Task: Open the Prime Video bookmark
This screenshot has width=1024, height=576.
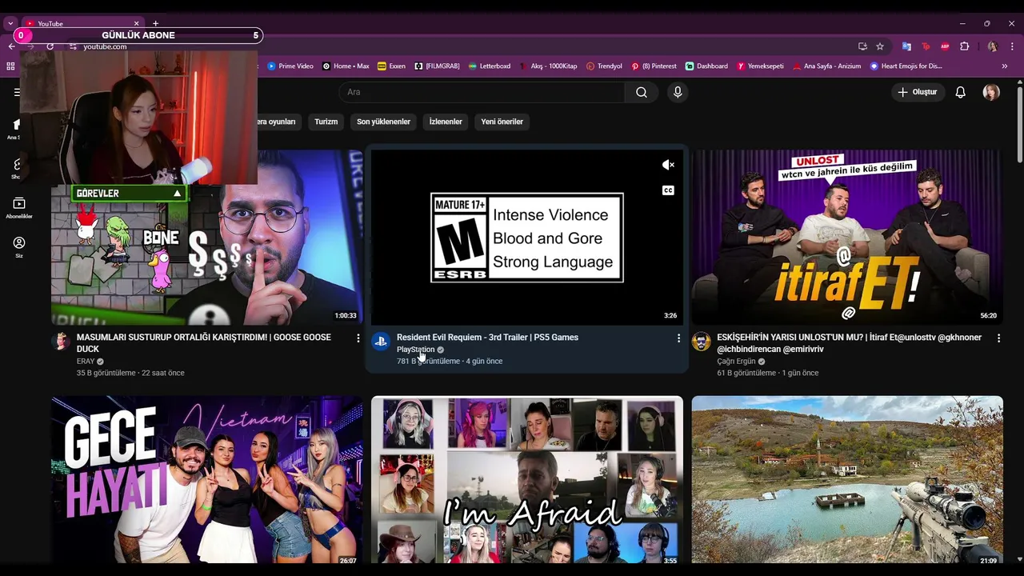Action: [290, 66]
